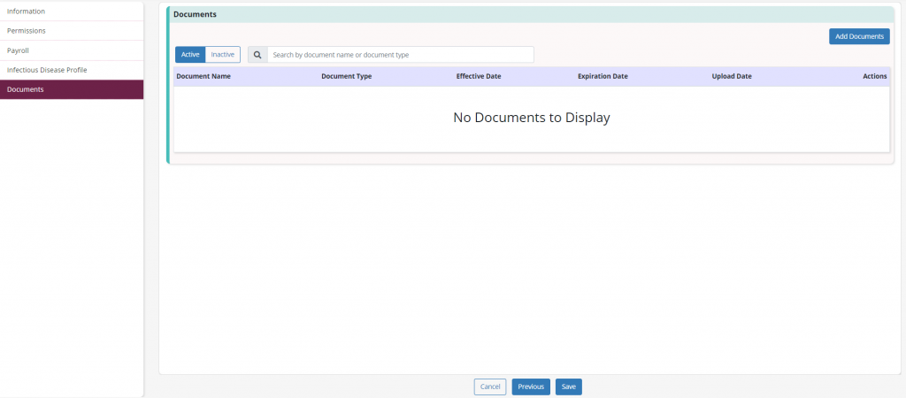This screenshot has height=398, width=906.
Task: Open the Permissions section in sidebar
Action: (x=72, y=31)
